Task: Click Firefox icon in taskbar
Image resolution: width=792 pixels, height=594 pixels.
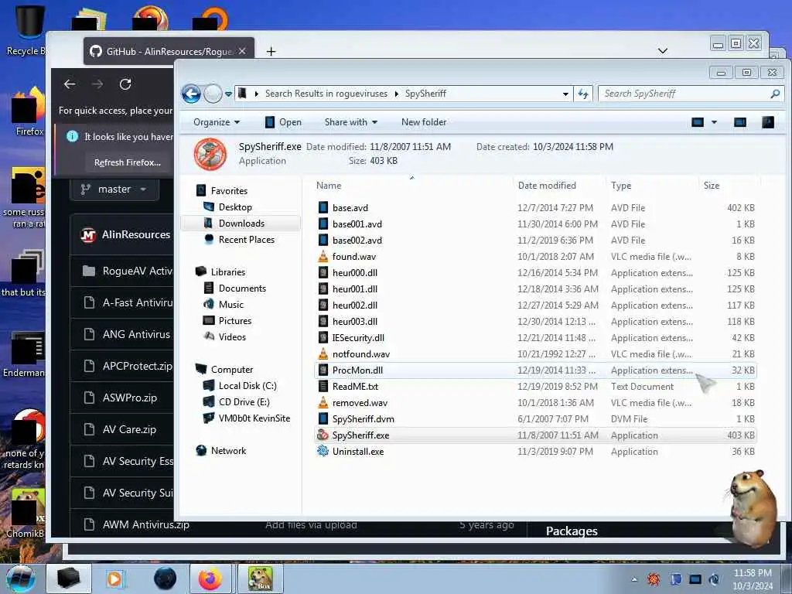Action: coord(210,579)
